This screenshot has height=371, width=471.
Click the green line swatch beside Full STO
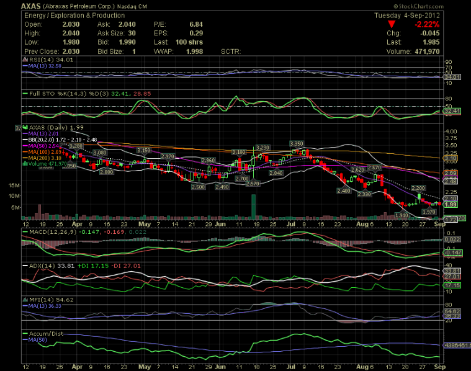click(x=25, y=94)
